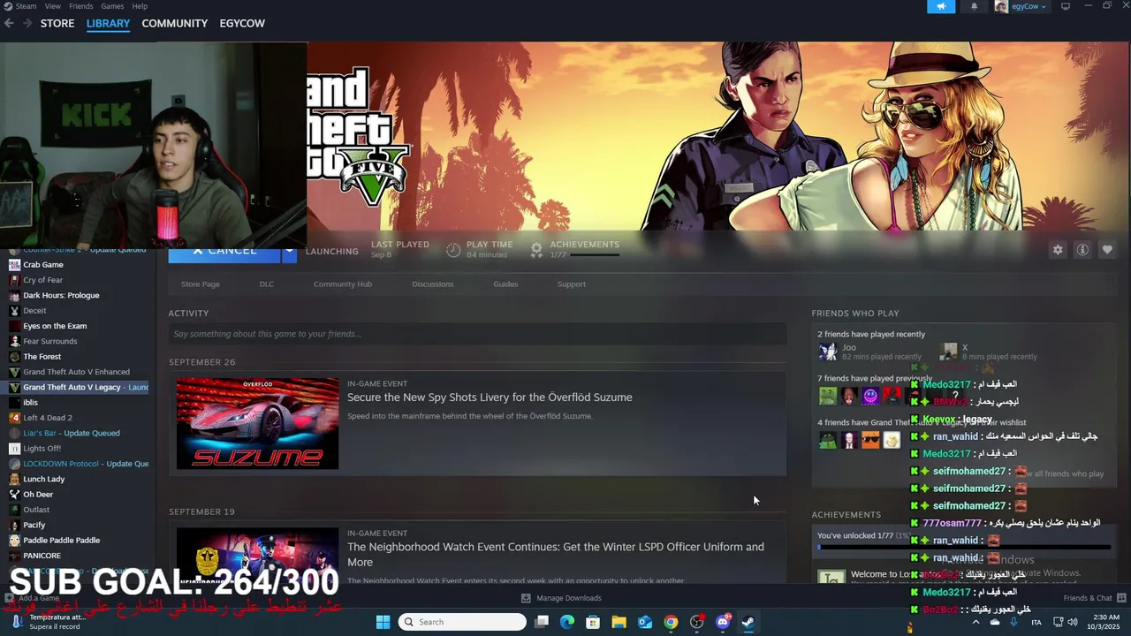This screenshot has width=1131, height=636.
Task: Select Crab Game in library list
Action: [43, 264]
